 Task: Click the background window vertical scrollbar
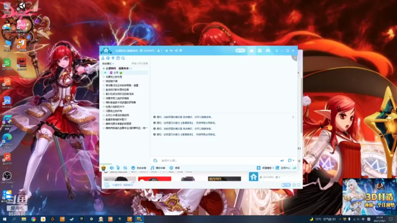pos(302,105)
